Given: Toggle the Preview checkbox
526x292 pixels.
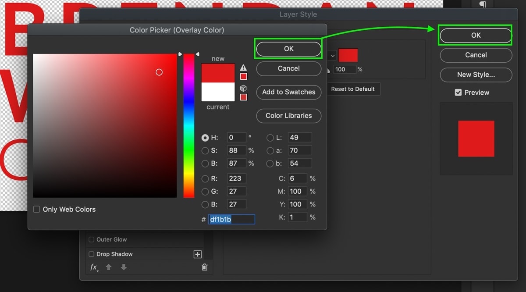Looking at the screenshot, I should (458, 93).
